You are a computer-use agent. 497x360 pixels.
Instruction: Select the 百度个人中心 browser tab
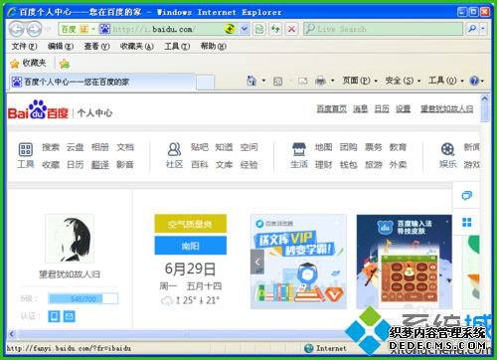102,82
